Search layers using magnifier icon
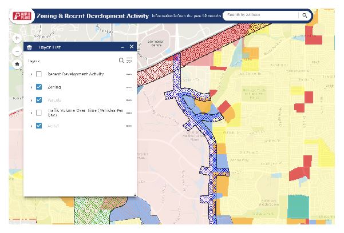 pos(121,60)
